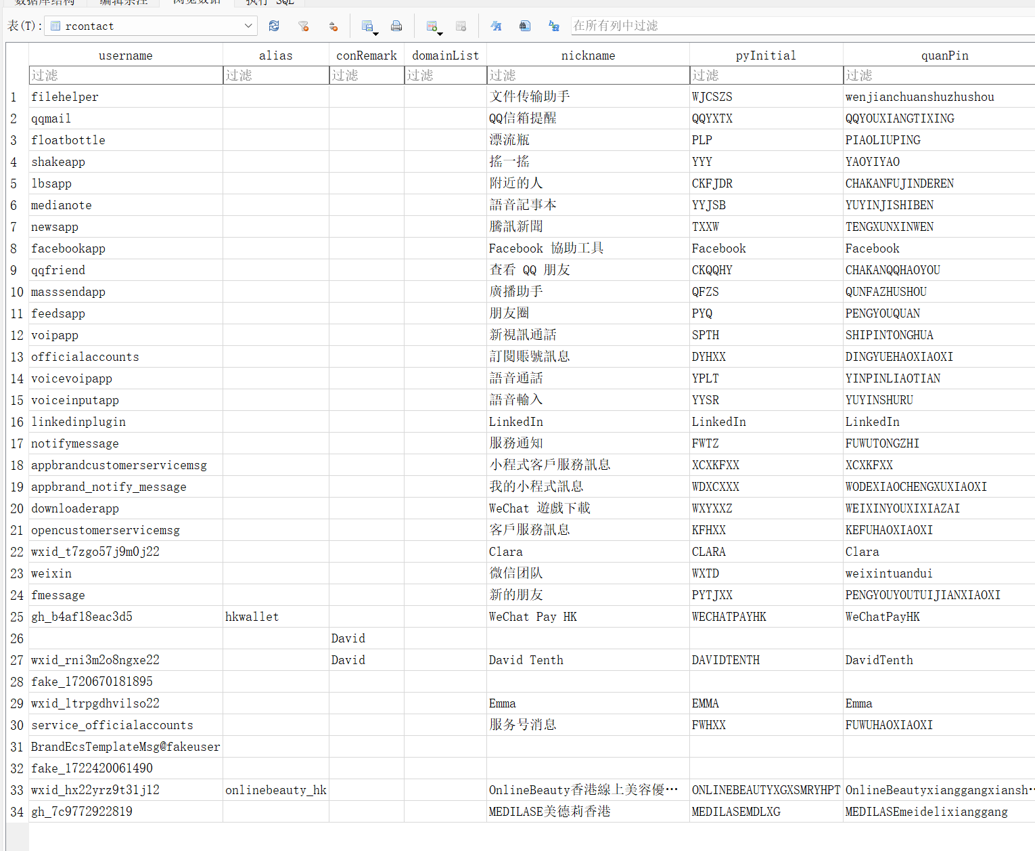Screen dimensions: 1035x851
Task: Click the domainList column filter field
Action: click(445, 75)
